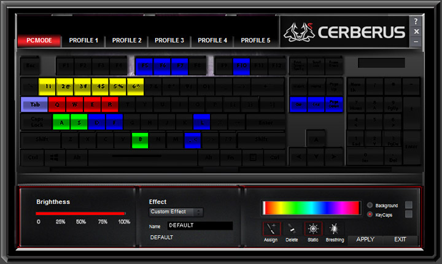Image resolution: width=442 pixels, height=264 pixels.
Task: Select the down arrow key
Action: [316, 157]
